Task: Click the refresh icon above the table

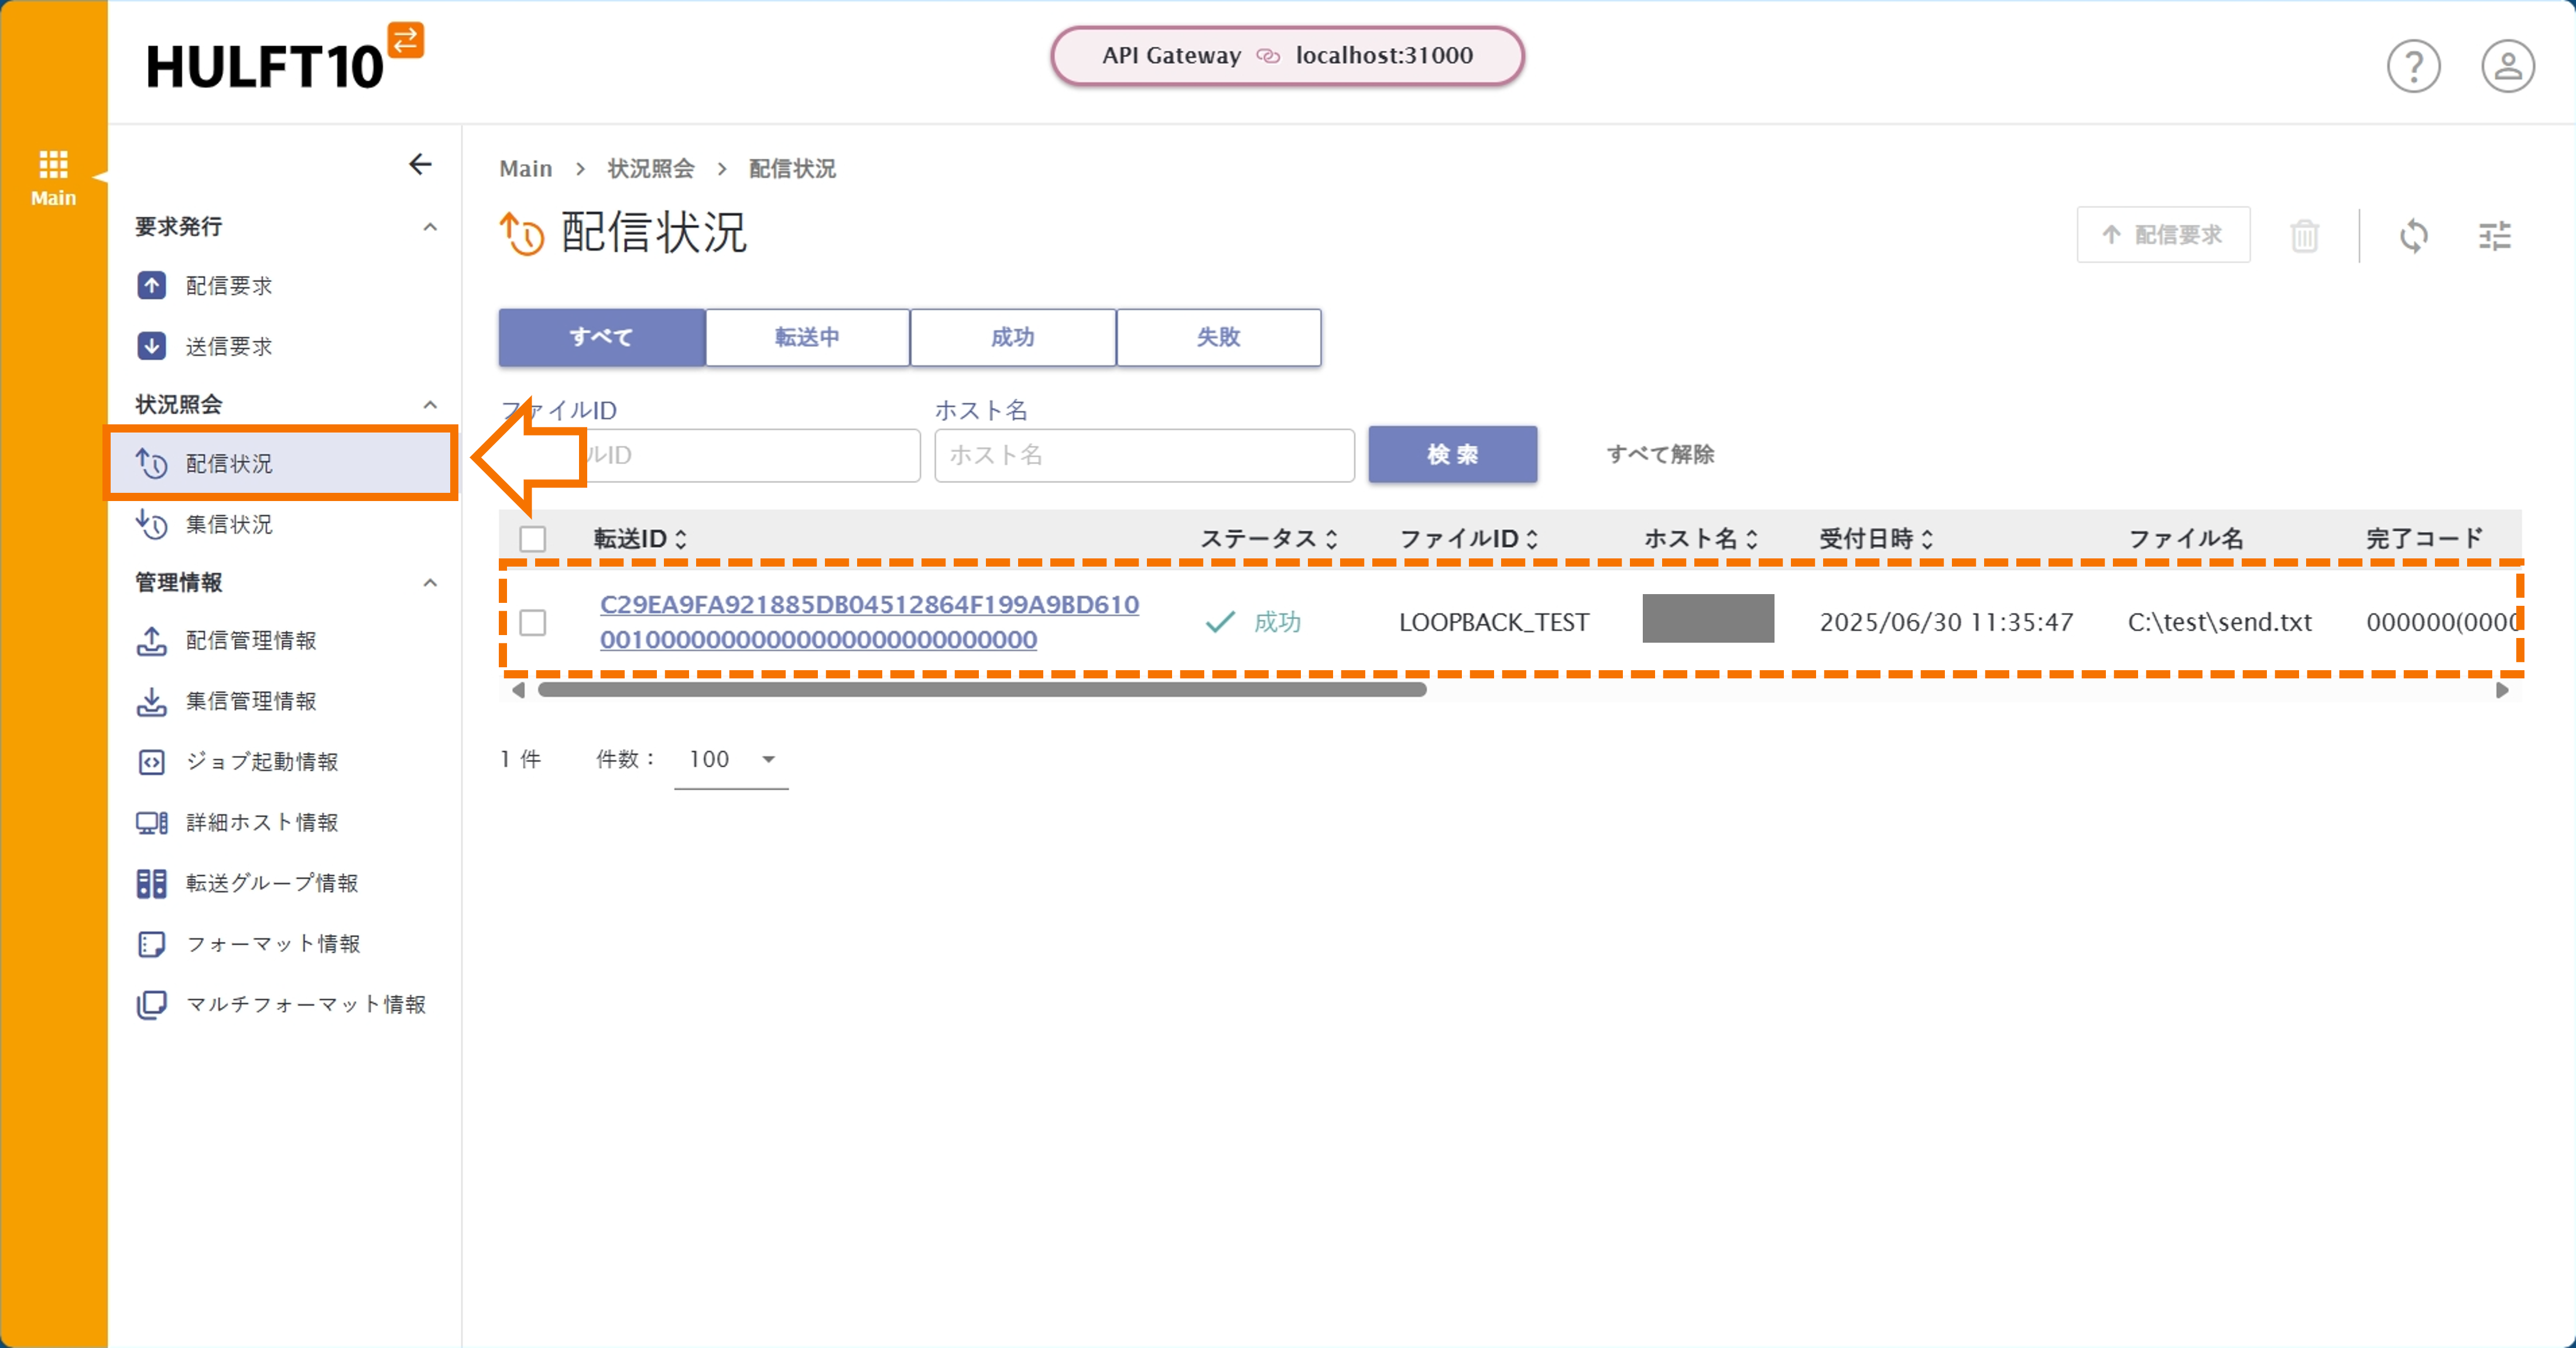Action: tap(2415, 235)
